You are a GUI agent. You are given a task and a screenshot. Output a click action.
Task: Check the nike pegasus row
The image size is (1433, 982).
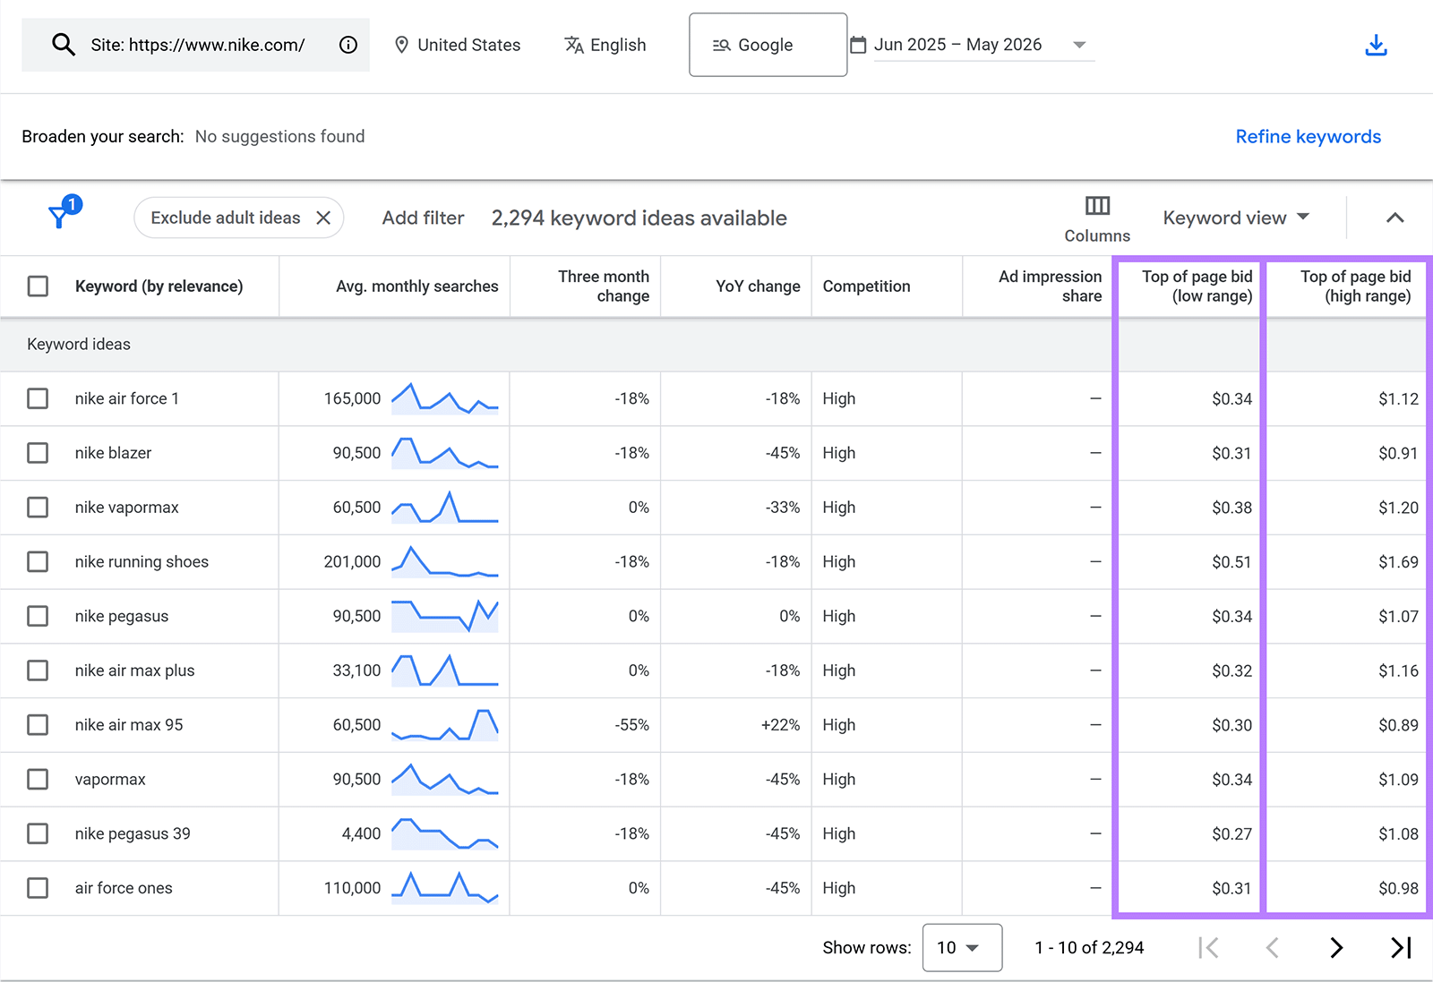[38, 616]
